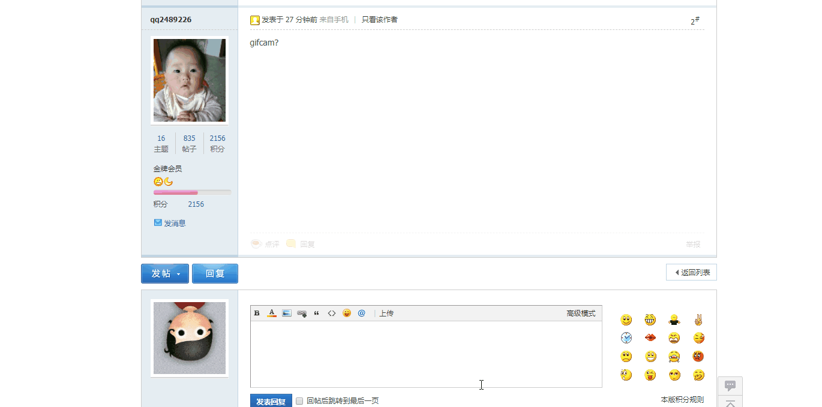Click 返回列表 to go back
Screen dimensions: 822x407
[x=692, y=272]
